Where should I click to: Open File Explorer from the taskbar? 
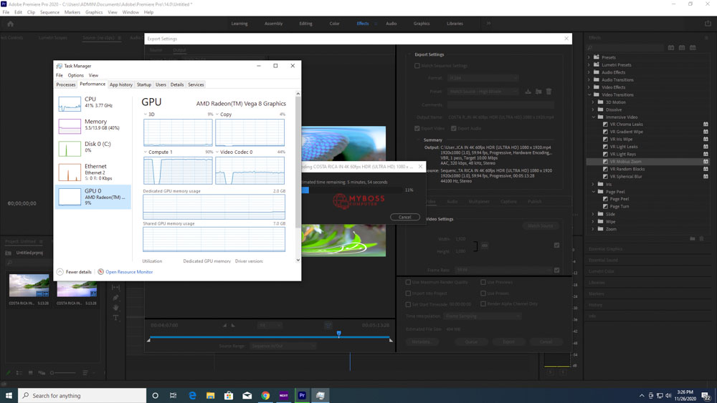[211, 395]
